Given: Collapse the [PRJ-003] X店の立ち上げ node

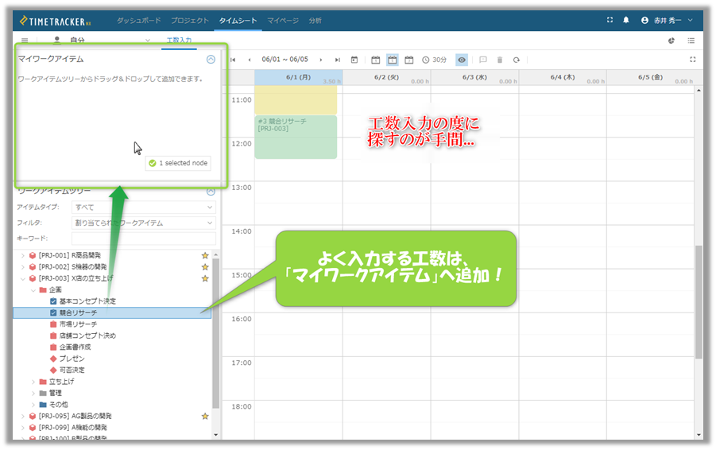Looking at the screenshot, I should point(23,278).
